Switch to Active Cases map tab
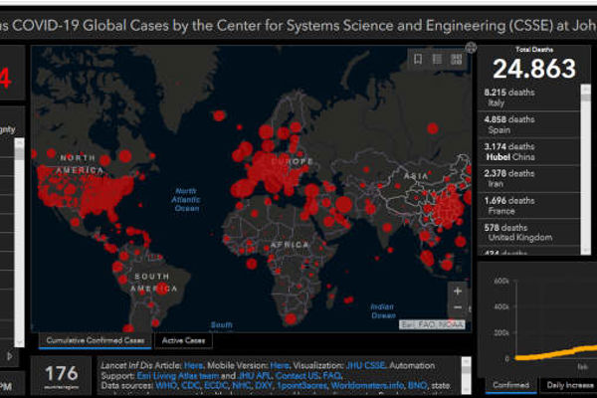The width and height of the screenshot is (597, 398). (182, 341)
